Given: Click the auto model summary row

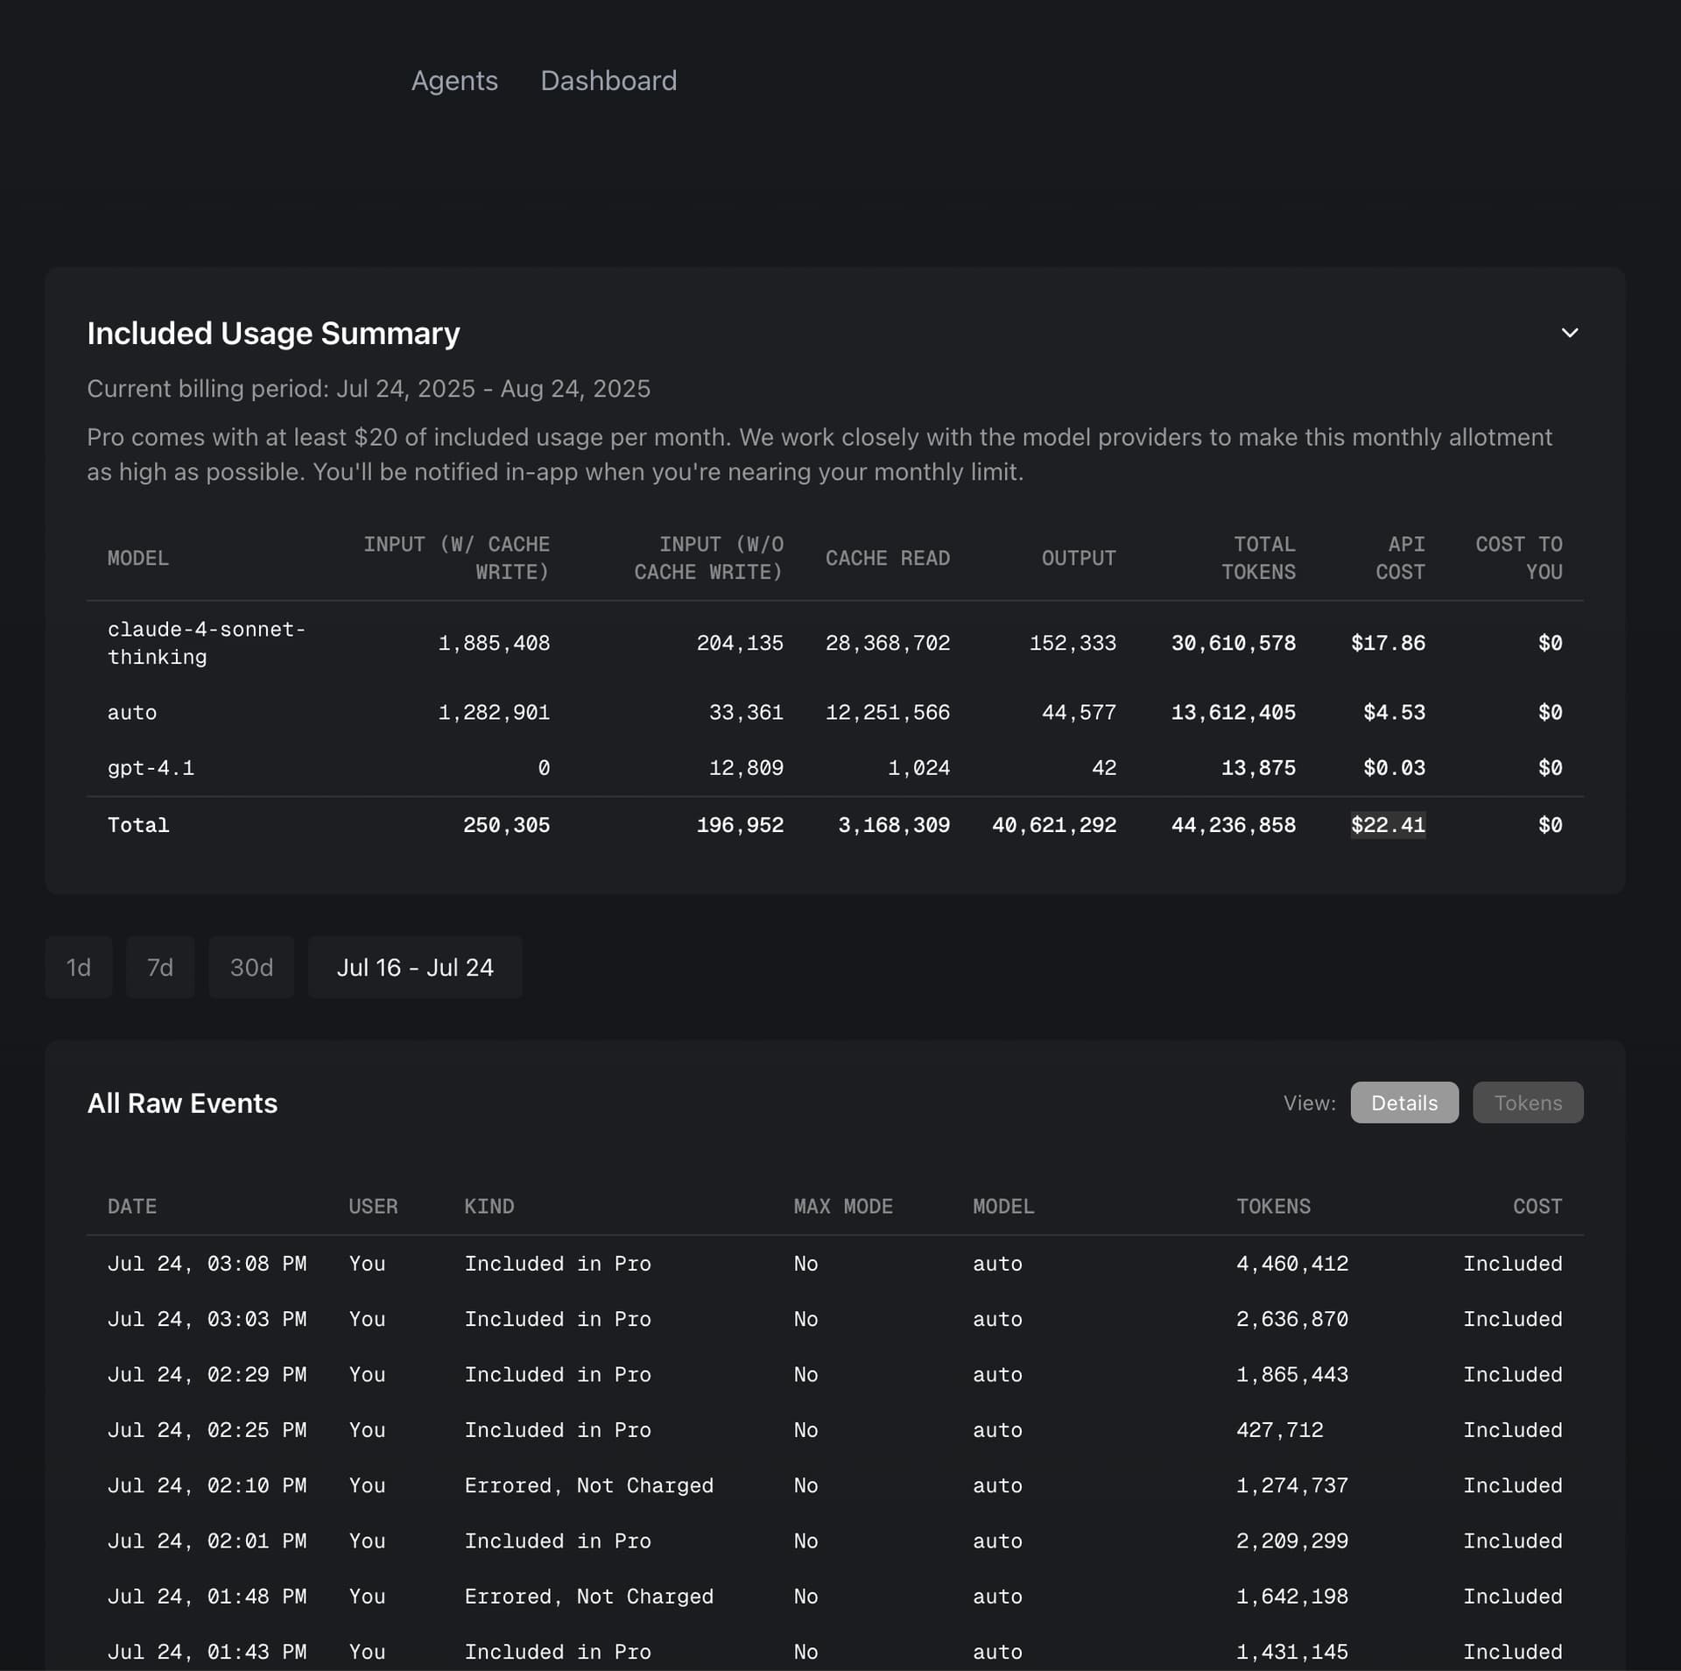Looking at the screenshot, I should [132, 712].
